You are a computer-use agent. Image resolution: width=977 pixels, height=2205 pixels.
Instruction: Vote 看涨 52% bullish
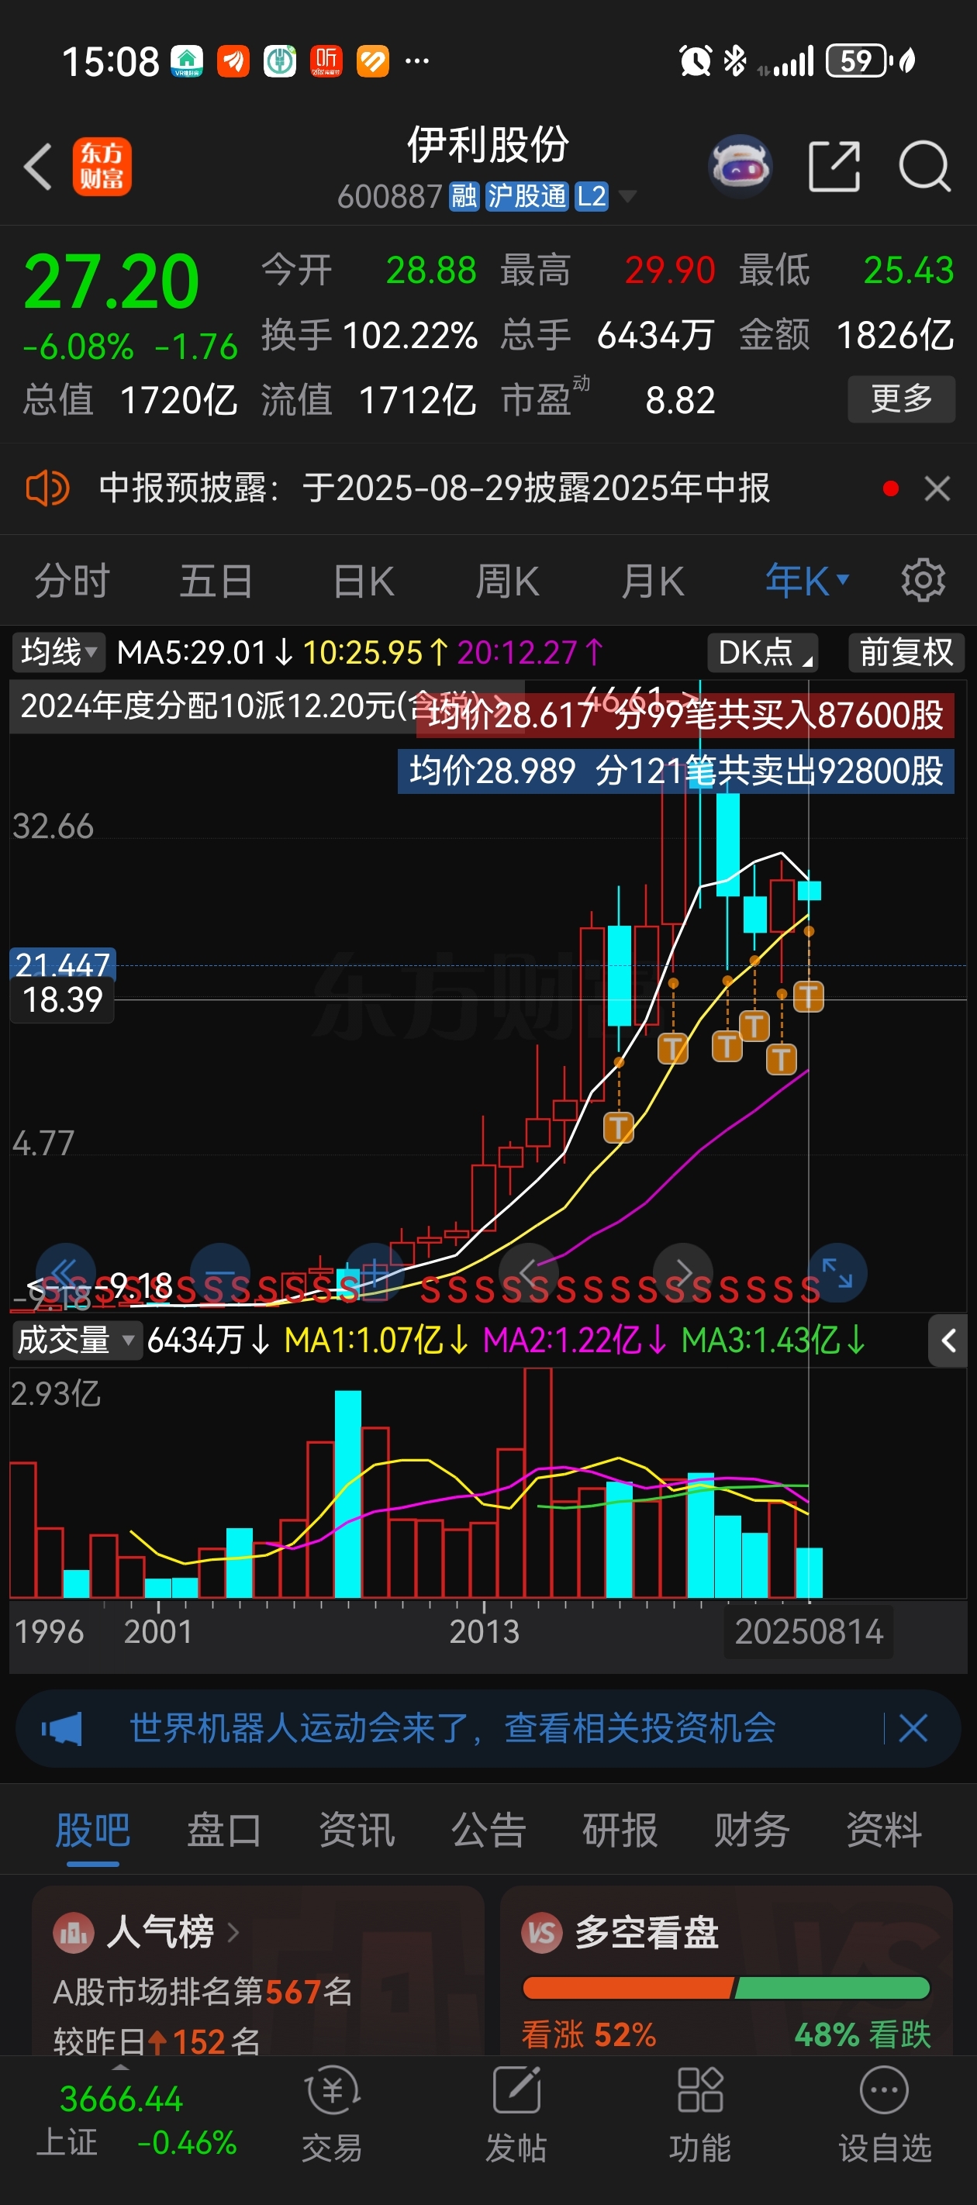(589, 2034)
